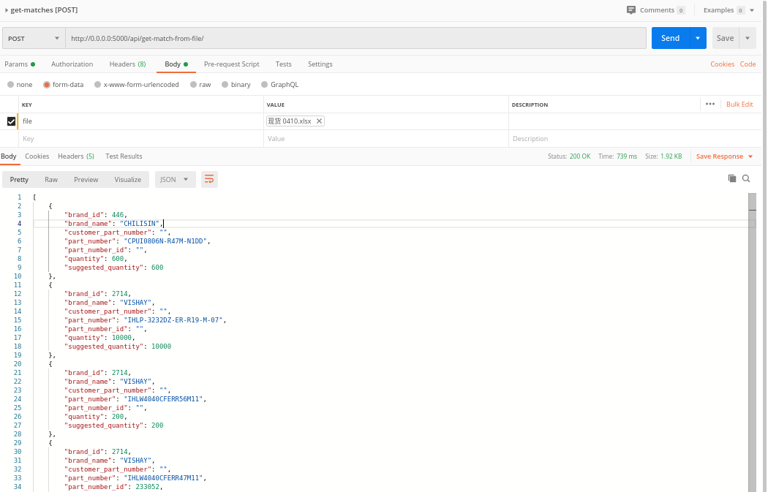The image size is (768, 492).
Task: Click the "CHILISIN" brand name value
Action: pyautogui.click(x=139, y=224)
